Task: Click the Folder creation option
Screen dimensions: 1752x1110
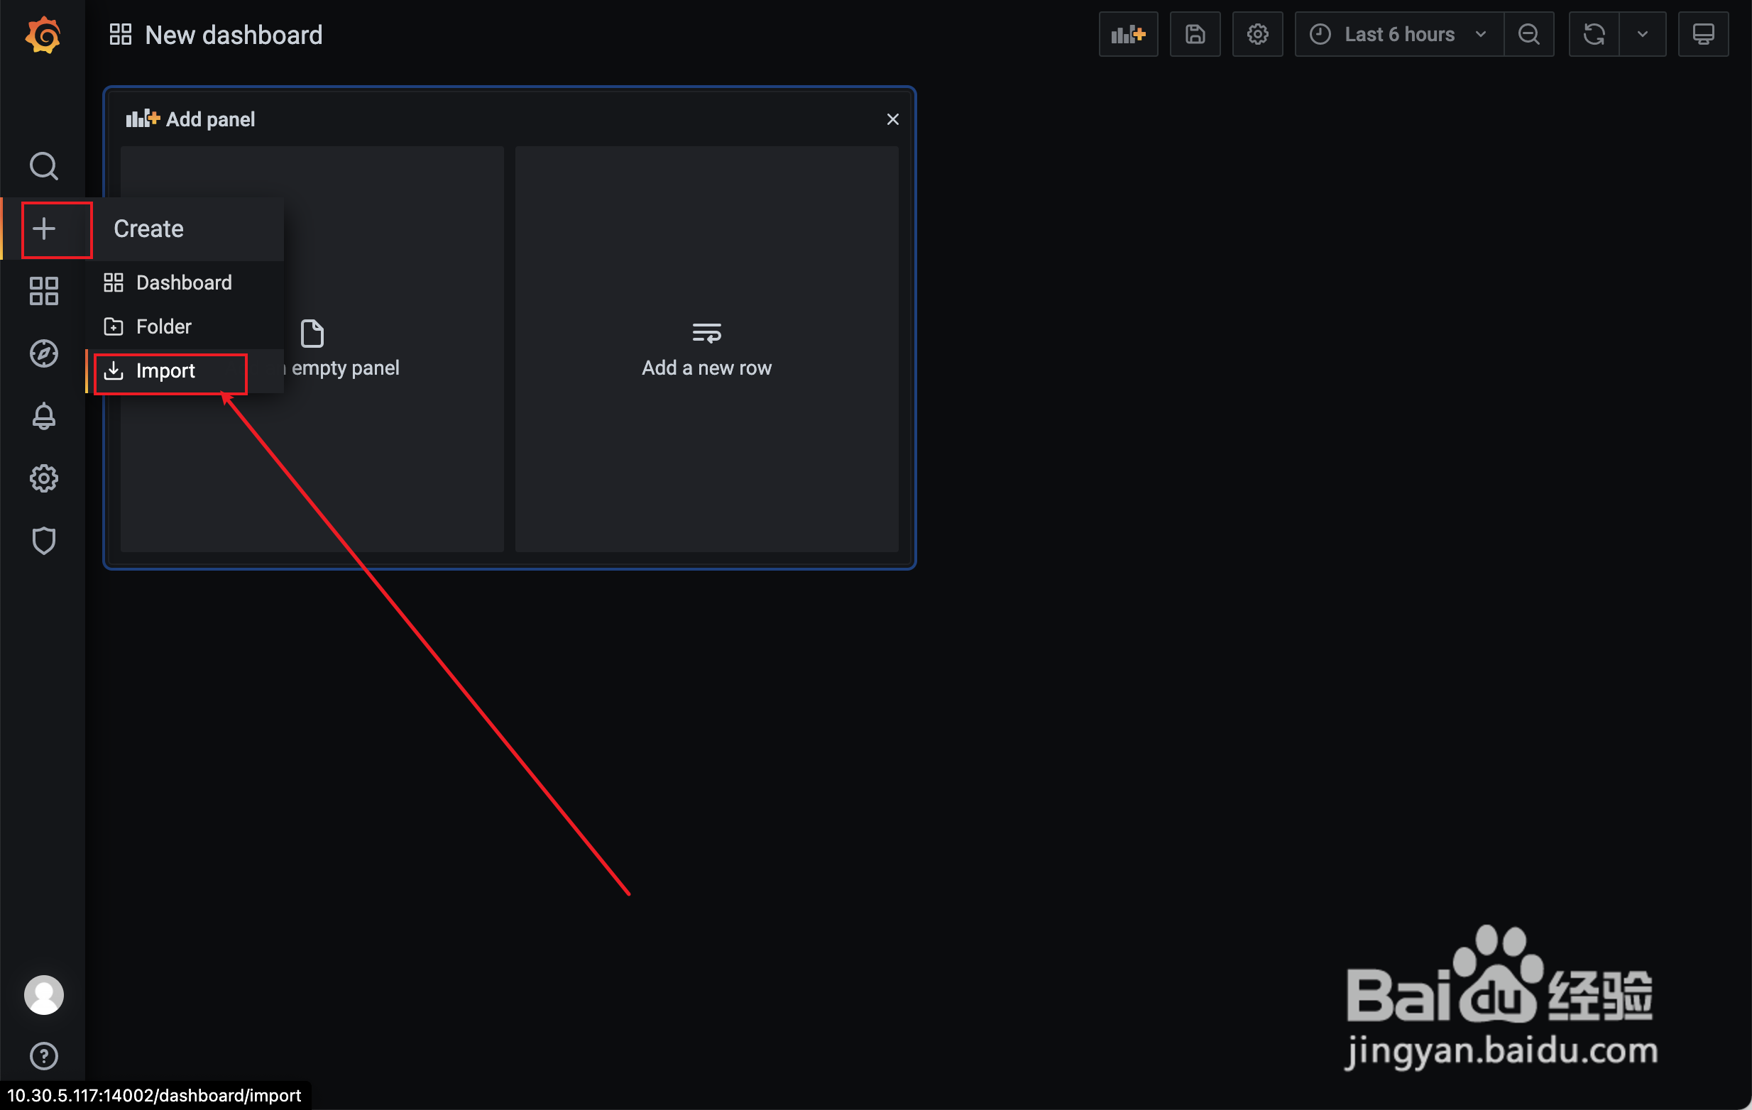Action: tap(163, 326)
